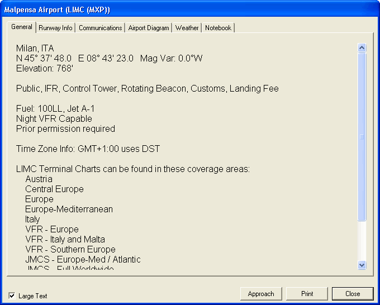Click the Print button
The image size is (380, 305).
[307, 294]
